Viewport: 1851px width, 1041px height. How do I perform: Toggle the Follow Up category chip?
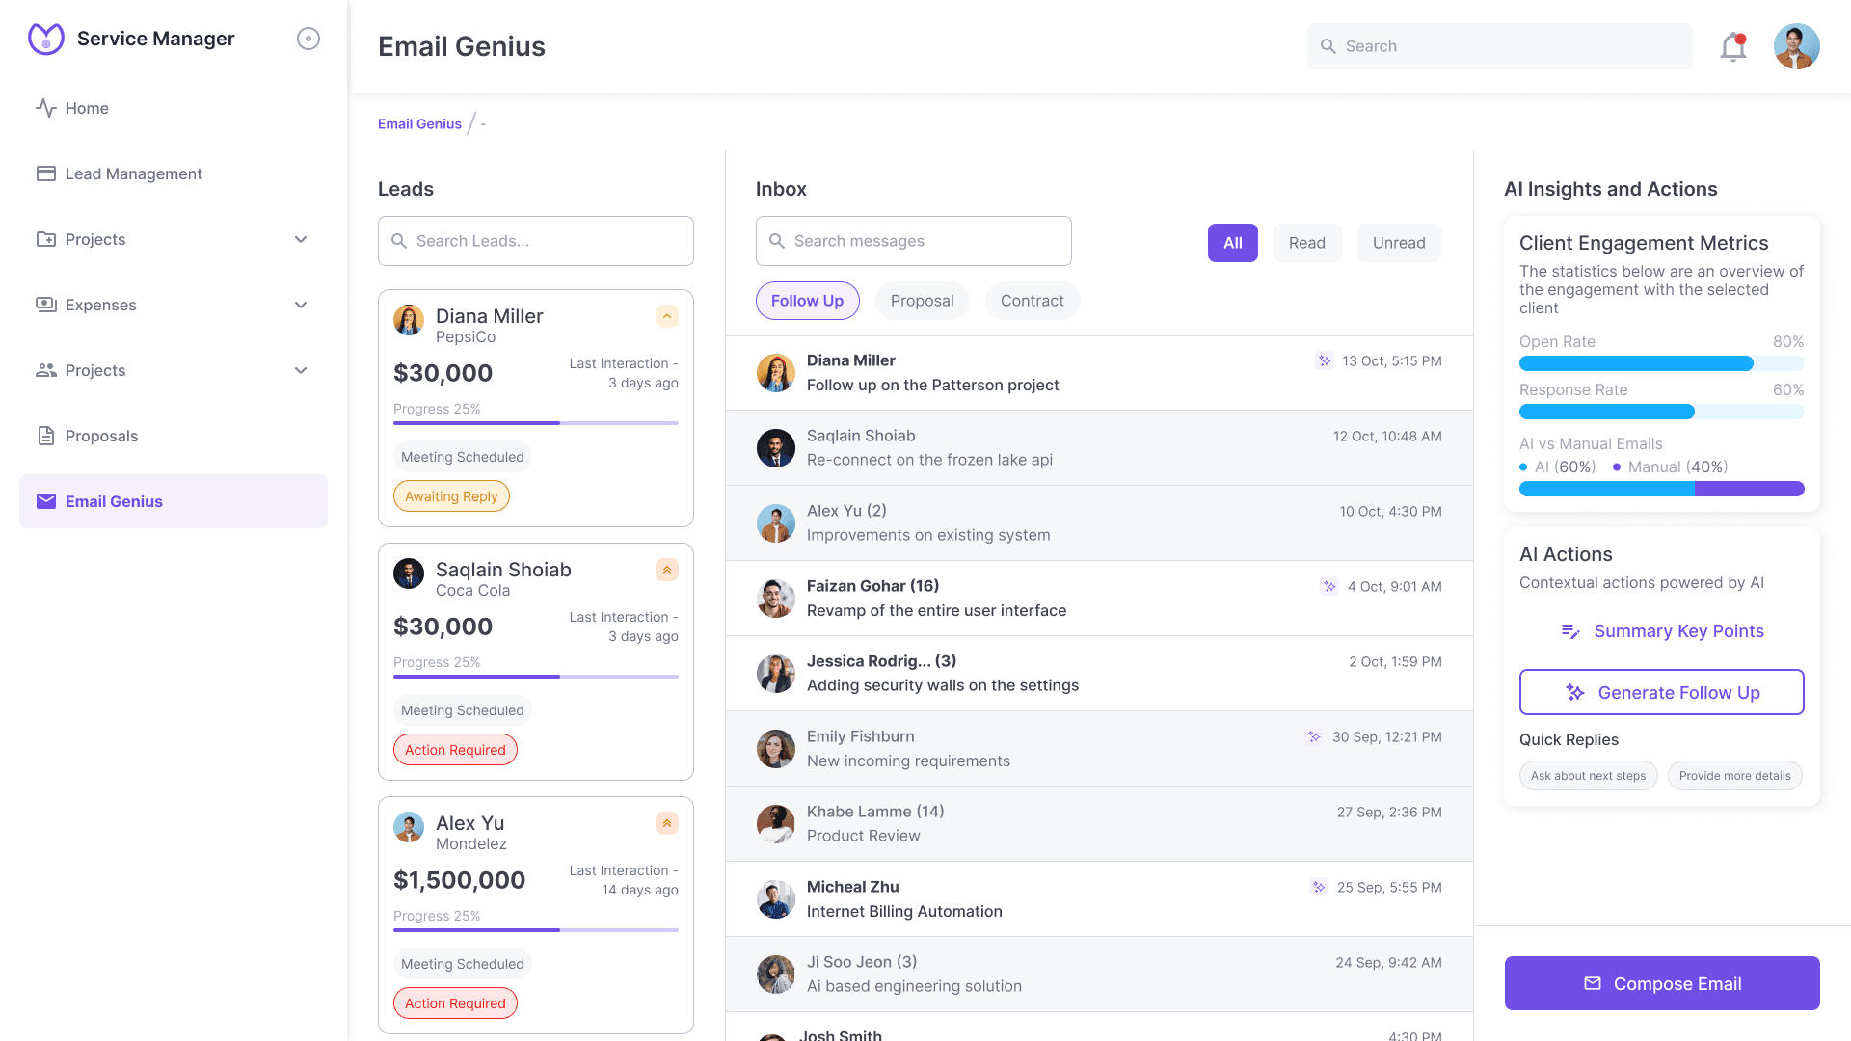coord(807,301)
